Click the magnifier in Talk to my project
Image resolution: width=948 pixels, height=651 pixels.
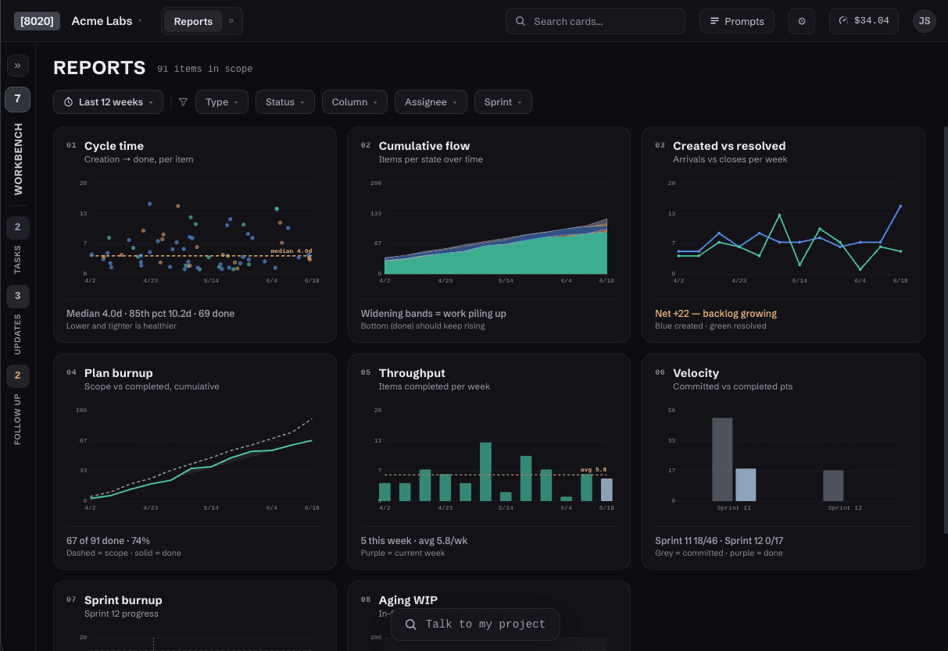(411, 624)
